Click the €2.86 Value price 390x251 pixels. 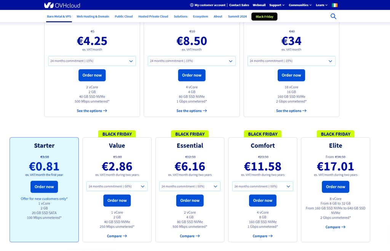click(117, 166)
